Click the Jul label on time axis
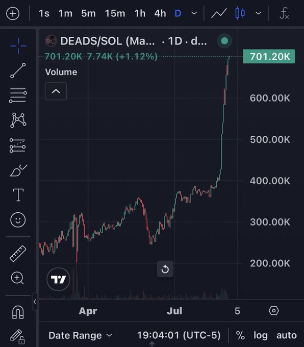This screenshot has width=304, height=347. tap(174, 311)
